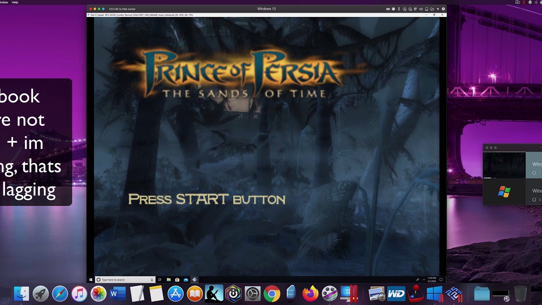Open keyboard icon in Parallels title bar
542x305 pixels.
click(388, 9)
